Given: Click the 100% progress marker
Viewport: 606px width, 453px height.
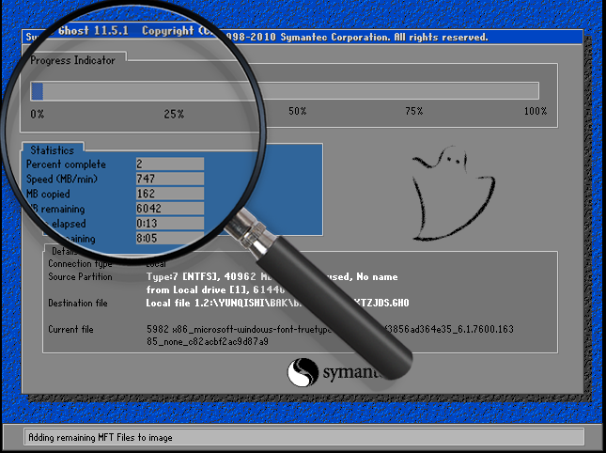Looking at the screenshot, I should click(536, 111).
